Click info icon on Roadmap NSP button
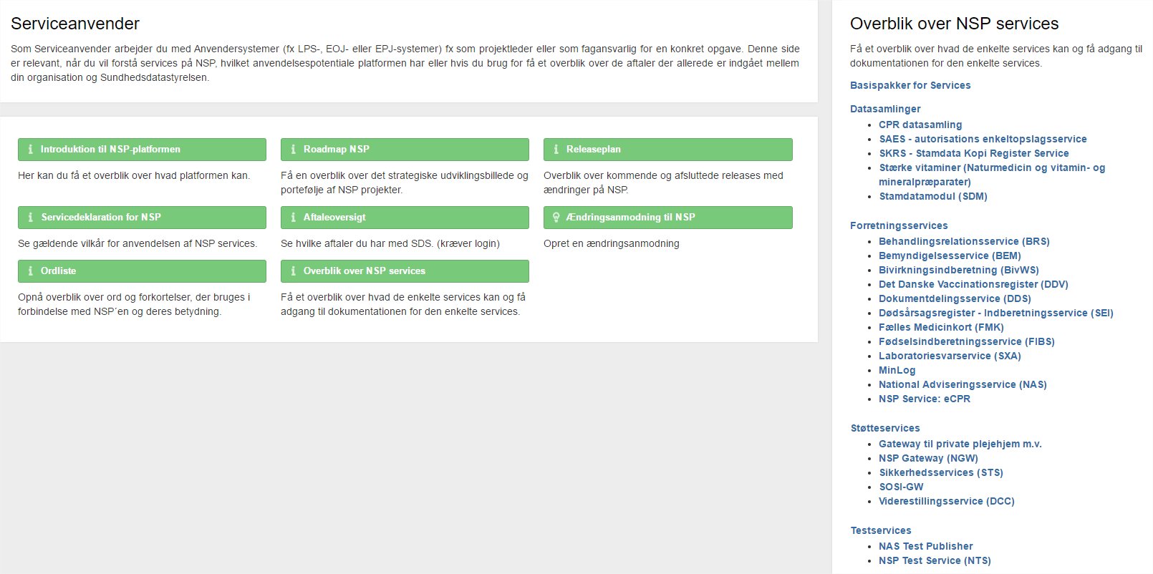 pyautogui.click(x=293, y=150)
